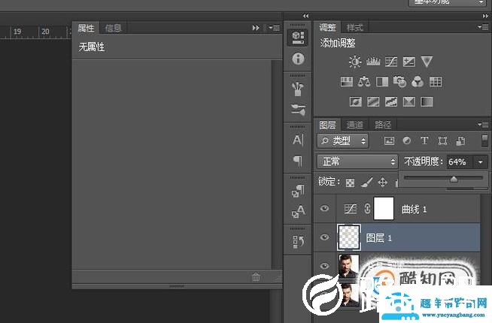Open the 正常 blend mode dropdown
This screenshot has width=492, height=323.
coord(357,161)
